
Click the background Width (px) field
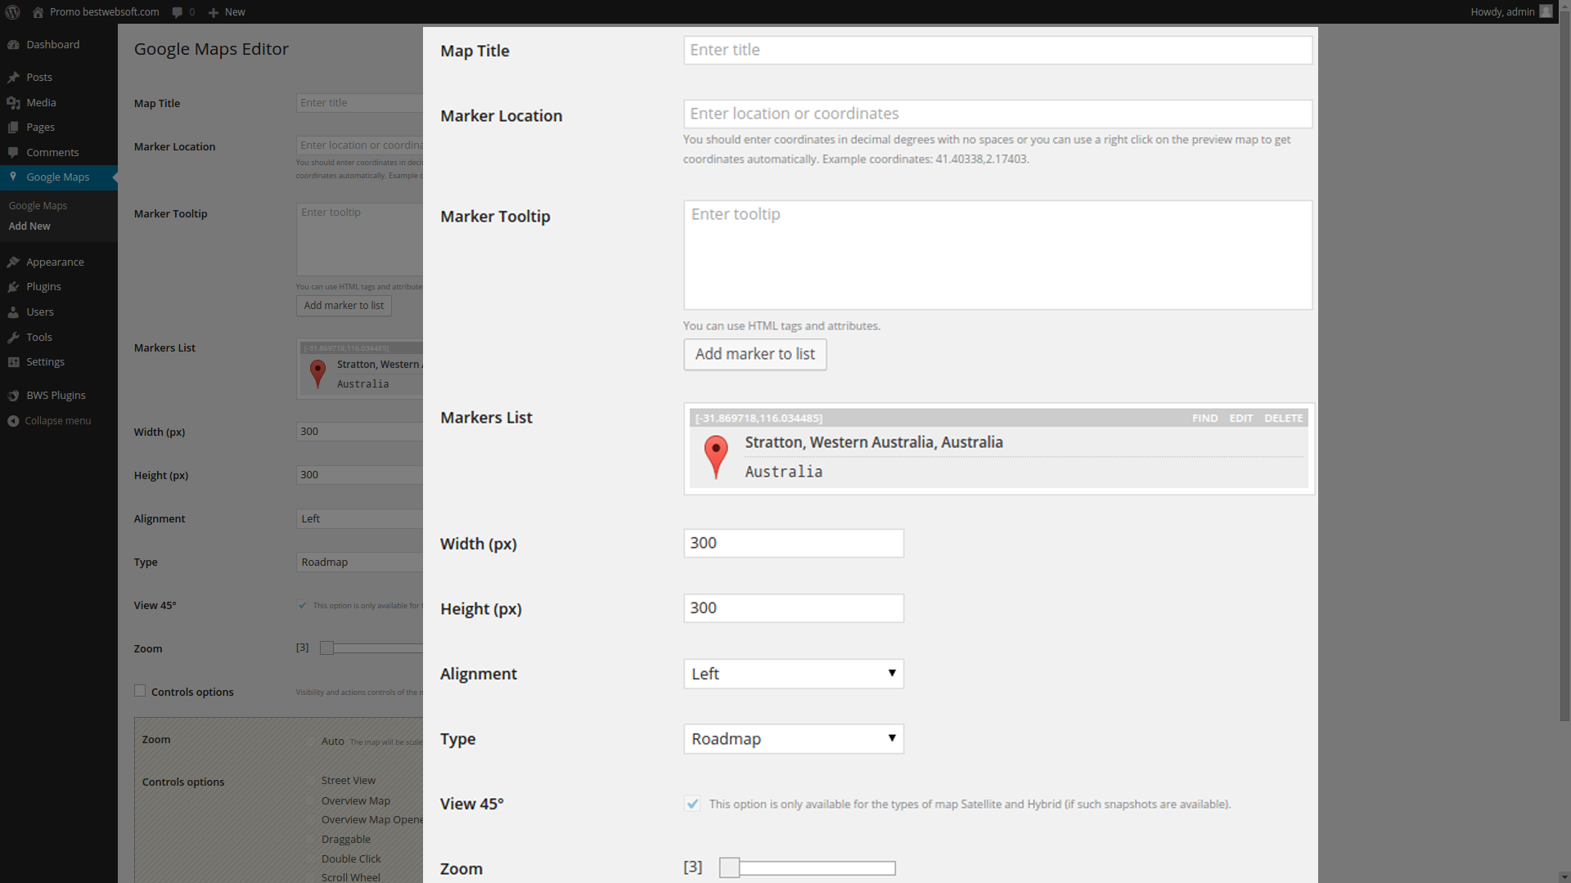(360, 432)
